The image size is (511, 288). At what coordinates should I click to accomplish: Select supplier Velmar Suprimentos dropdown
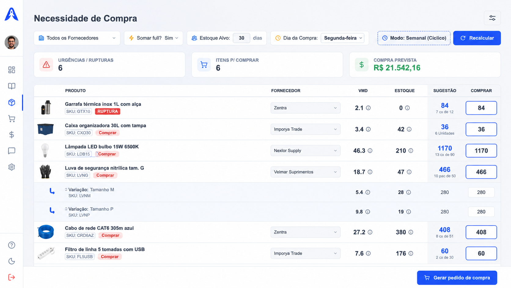coord(305,172)
